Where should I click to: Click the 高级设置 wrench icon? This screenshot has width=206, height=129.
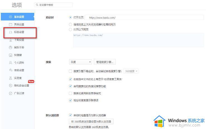11,70
